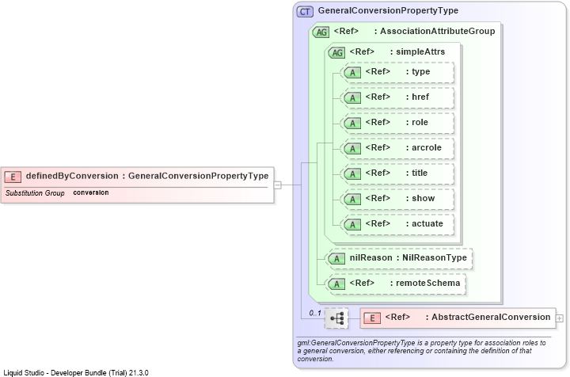Select the definedByConversion element name
The height and width of the screenshot is (377, 570).
[x=72, y=176]
